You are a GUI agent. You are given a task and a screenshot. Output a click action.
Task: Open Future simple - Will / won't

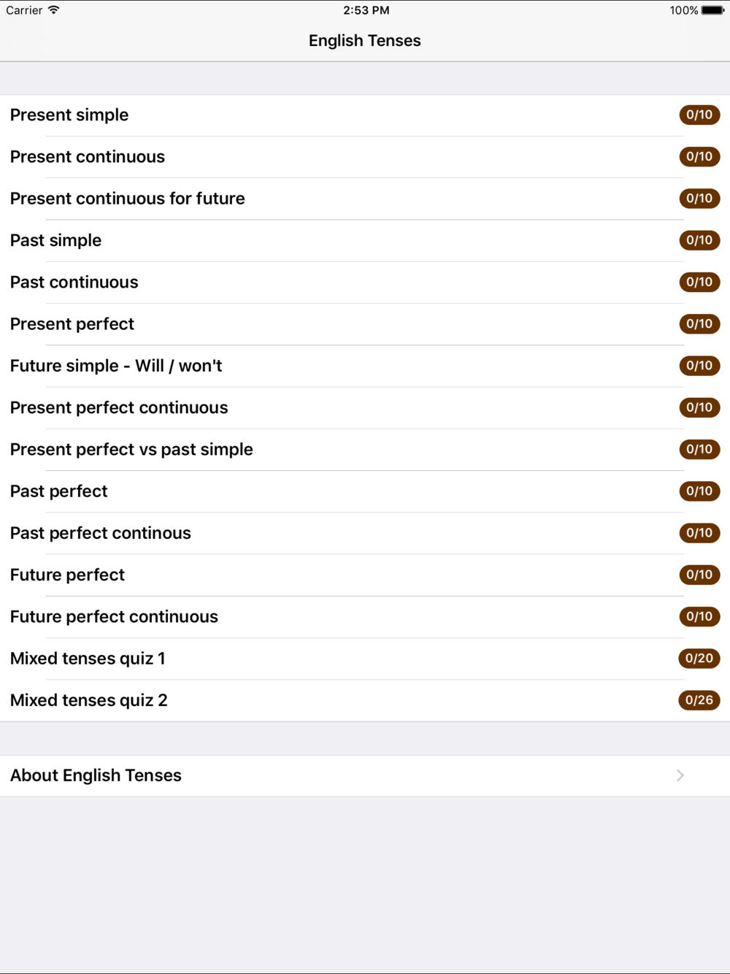pyautogui.click(x=116, y=366)
